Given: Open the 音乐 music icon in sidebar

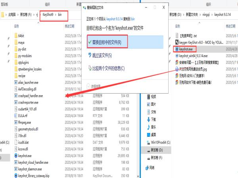Looking at the screenshot, I should 149,127.
